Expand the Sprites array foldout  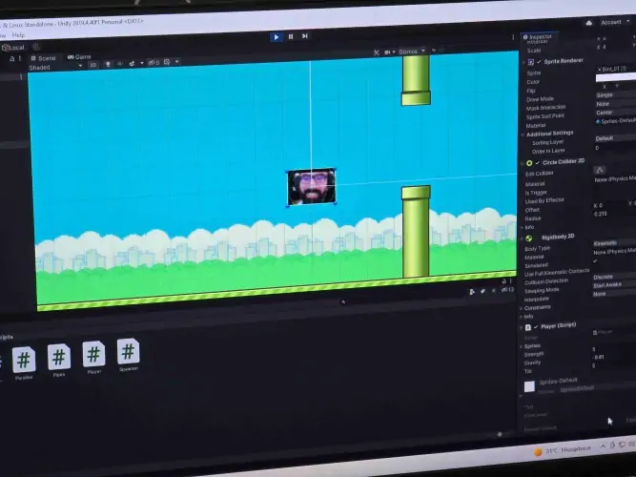[x=522, y=346]
